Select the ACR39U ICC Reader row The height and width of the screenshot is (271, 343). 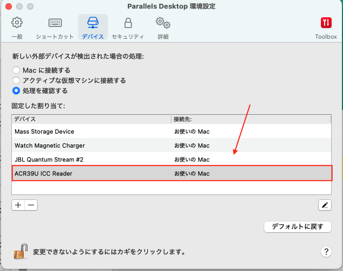(x=172, y=173)
